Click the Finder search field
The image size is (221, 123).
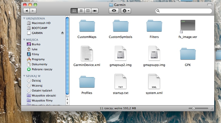[184, 11]
